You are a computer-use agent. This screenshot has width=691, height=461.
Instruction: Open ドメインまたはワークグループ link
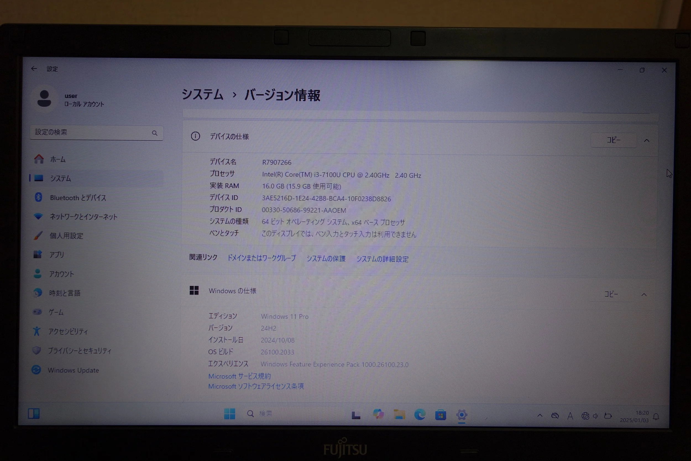point(261,258)
